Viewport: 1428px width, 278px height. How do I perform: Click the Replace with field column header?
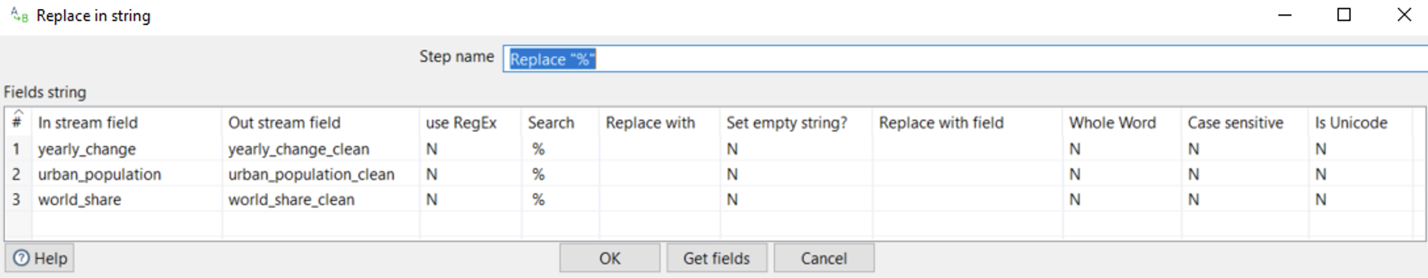click(x=941, y=123)
